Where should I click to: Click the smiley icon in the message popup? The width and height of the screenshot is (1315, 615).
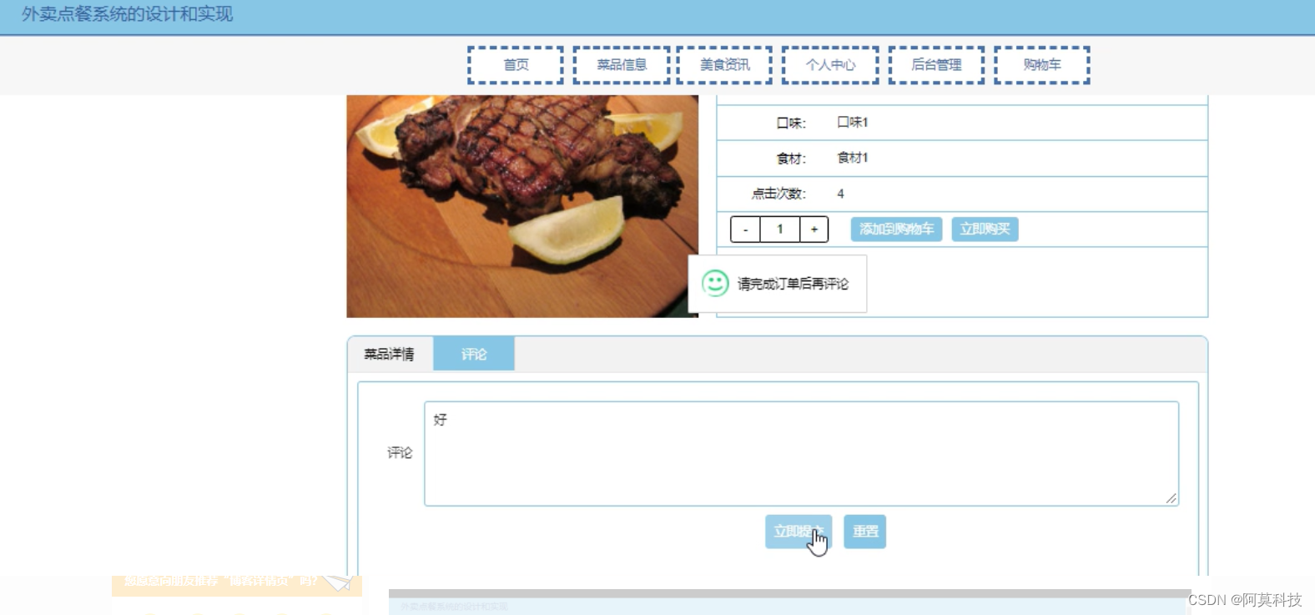[715, 284]
